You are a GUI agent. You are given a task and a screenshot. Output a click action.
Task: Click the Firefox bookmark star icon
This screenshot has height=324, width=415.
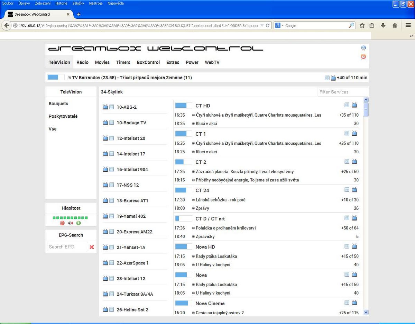(362, 25)
